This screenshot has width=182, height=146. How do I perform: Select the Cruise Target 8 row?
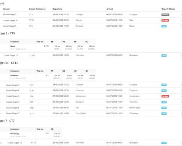click(x=91, y=108)
